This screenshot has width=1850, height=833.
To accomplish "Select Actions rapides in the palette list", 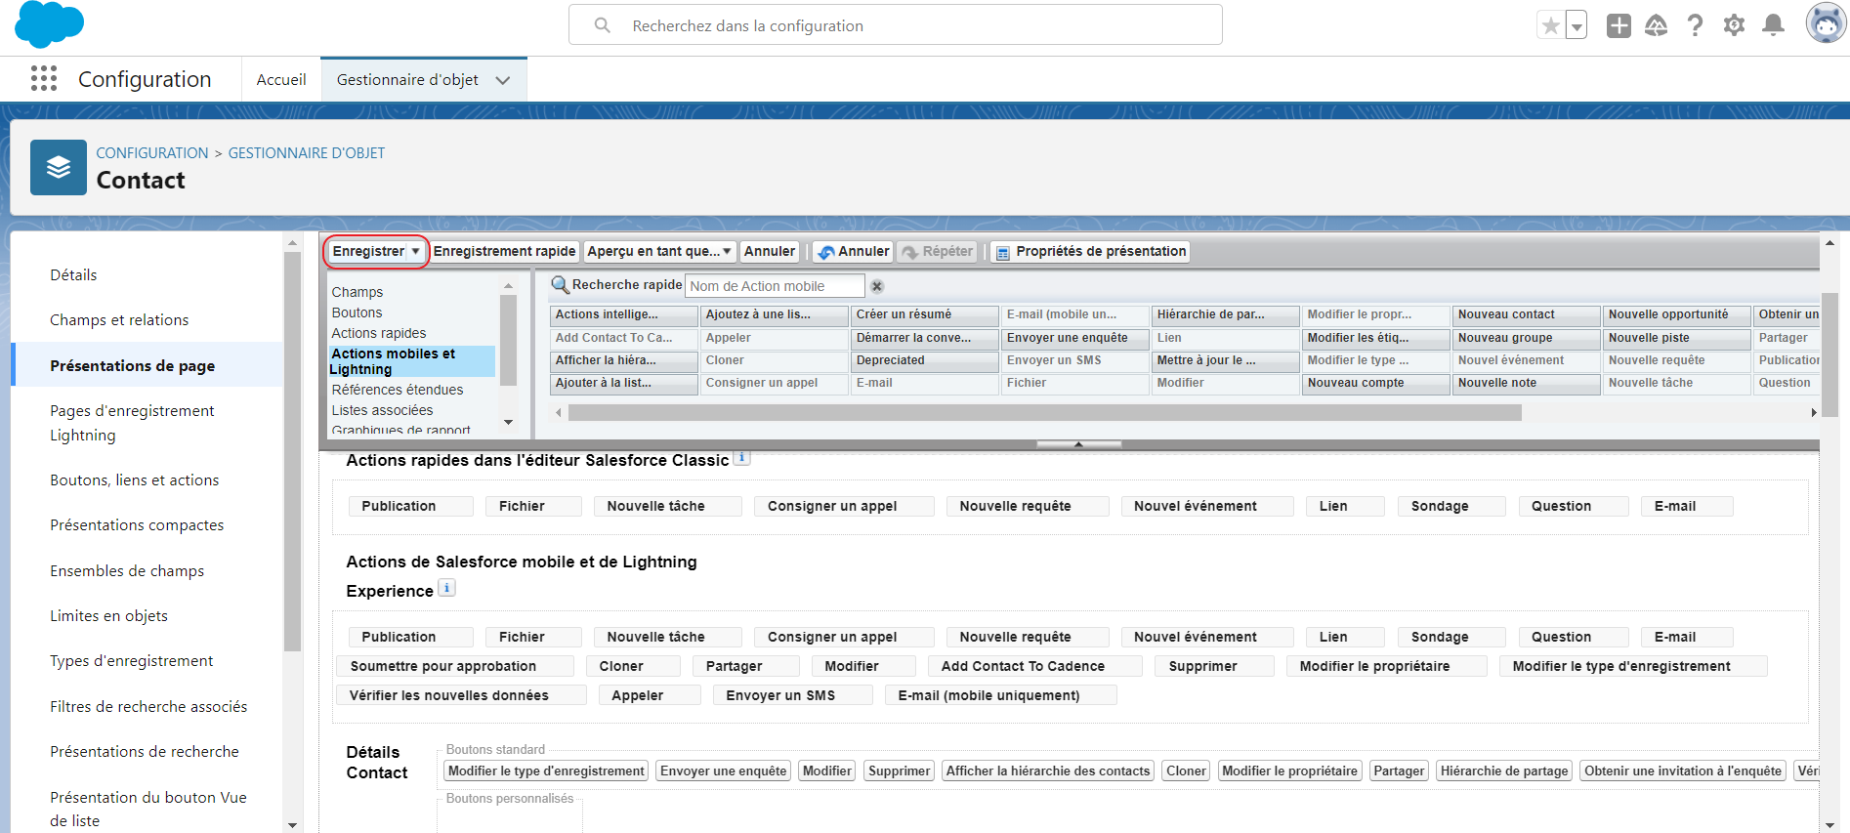I will [379, 333].
